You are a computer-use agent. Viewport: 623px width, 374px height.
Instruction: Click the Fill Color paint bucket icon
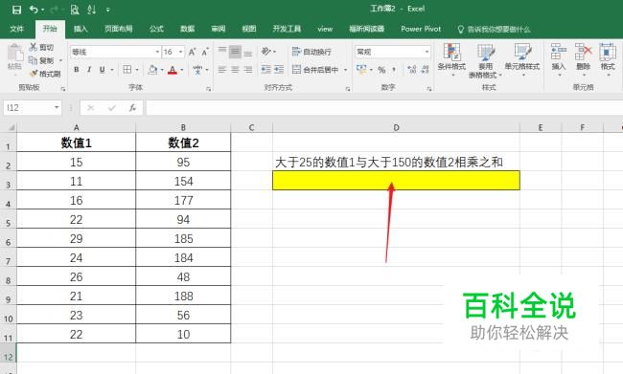[x=152, y=70]
